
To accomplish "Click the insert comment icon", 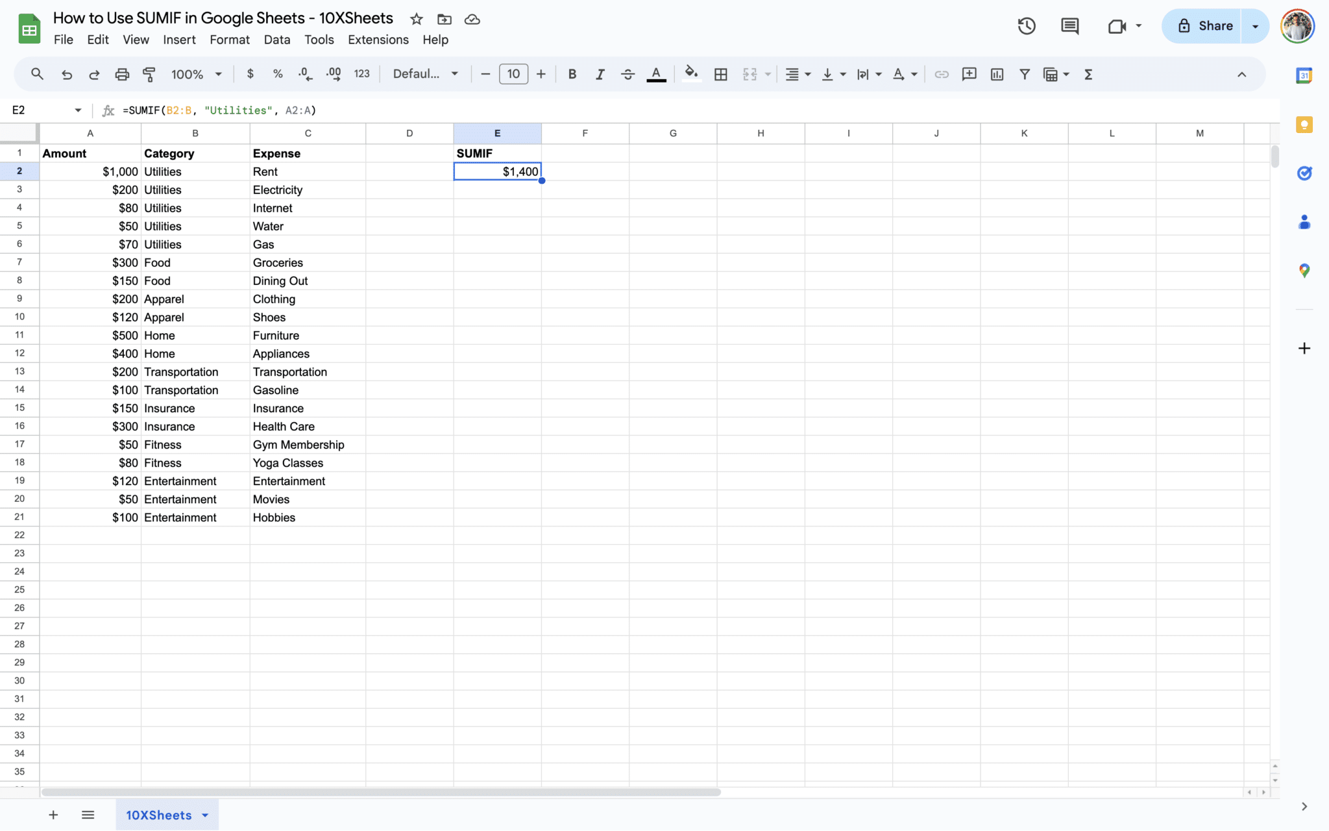I will 969,74.
